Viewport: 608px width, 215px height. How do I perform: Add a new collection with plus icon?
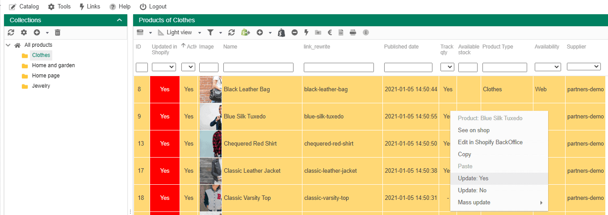click(37, 32)
